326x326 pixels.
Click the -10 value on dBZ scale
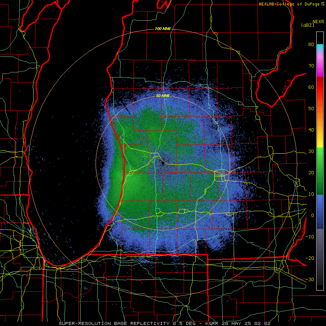point(310,237)
